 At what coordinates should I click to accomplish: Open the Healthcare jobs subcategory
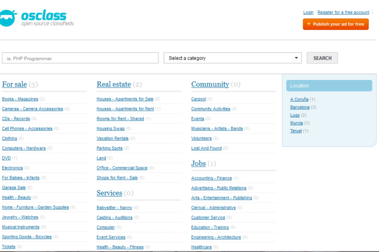click(x=201, y=247)
